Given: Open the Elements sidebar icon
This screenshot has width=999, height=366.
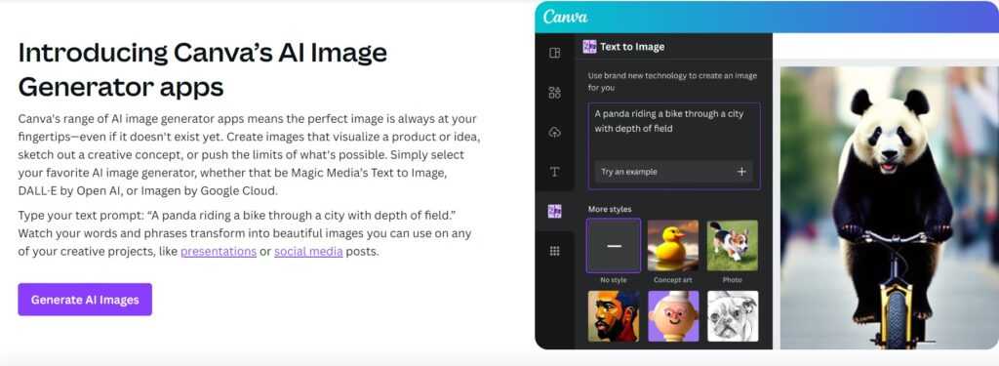Looking at the screenshot, I should 554,93.
